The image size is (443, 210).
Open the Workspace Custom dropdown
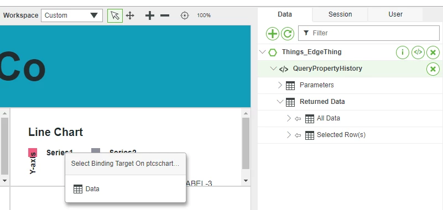(72, 15)
